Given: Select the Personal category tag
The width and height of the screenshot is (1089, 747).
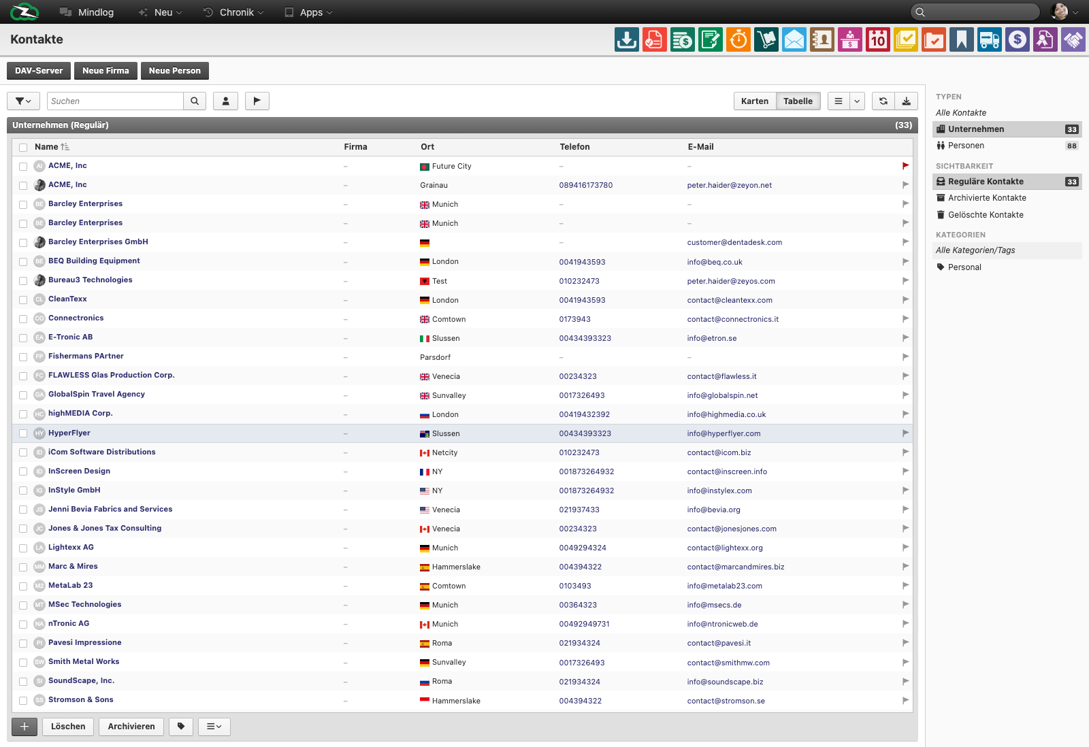Looking at the screenshot, I should 1007,267.
